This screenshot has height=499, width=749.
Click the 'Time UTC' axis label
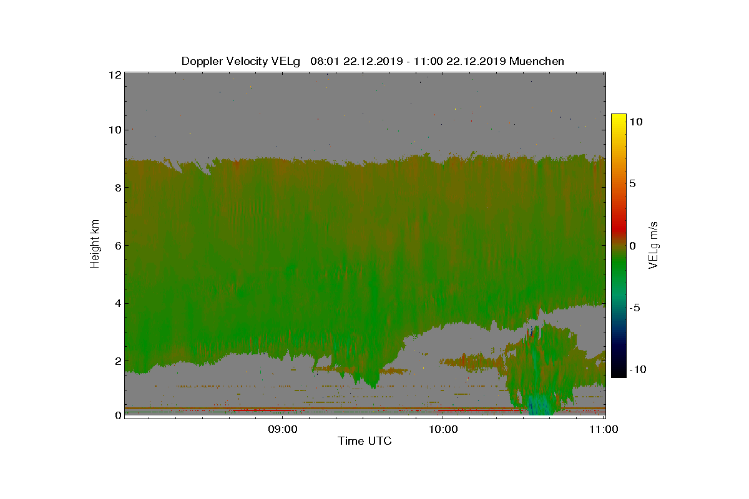click(365, 441)
